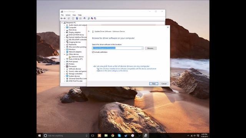Expand the Display adapters category
Image resolution: width=246 pixels, height=138 pixels.
pyautogui.click(x=65, y=32)
